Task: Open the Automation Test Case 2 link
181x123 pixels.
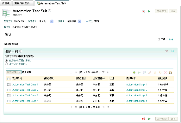Action: (x=25, y=90)
